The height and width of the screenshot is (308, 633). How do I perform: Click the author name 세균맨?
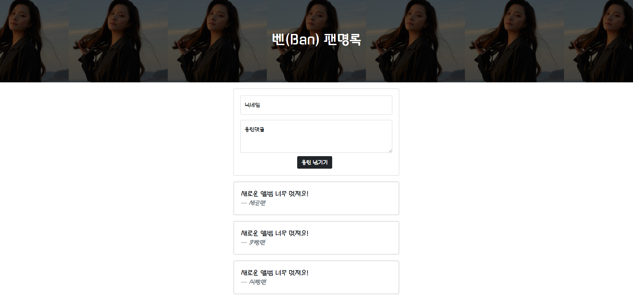tap(257, 203)
